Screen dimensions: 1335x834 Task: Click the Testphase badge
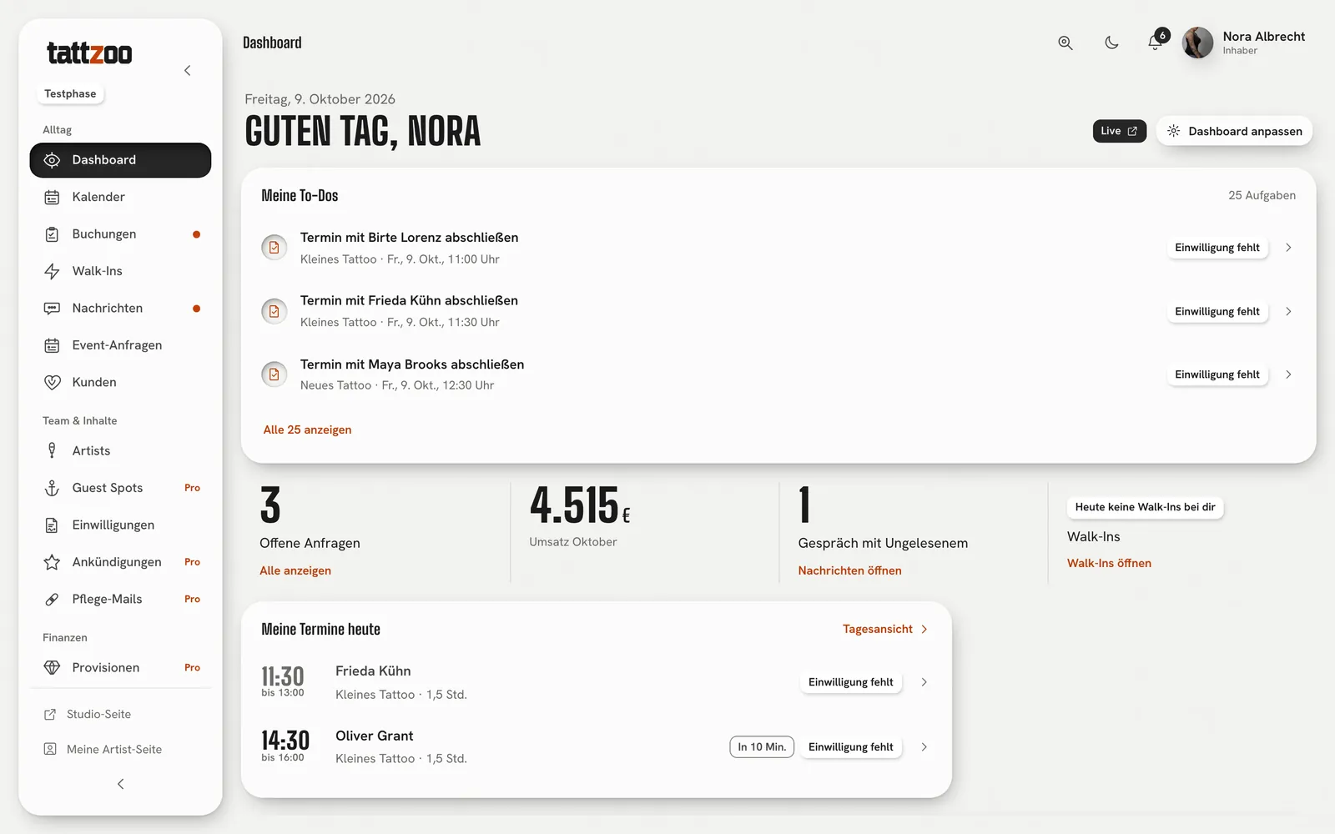[x=70, y=94]
